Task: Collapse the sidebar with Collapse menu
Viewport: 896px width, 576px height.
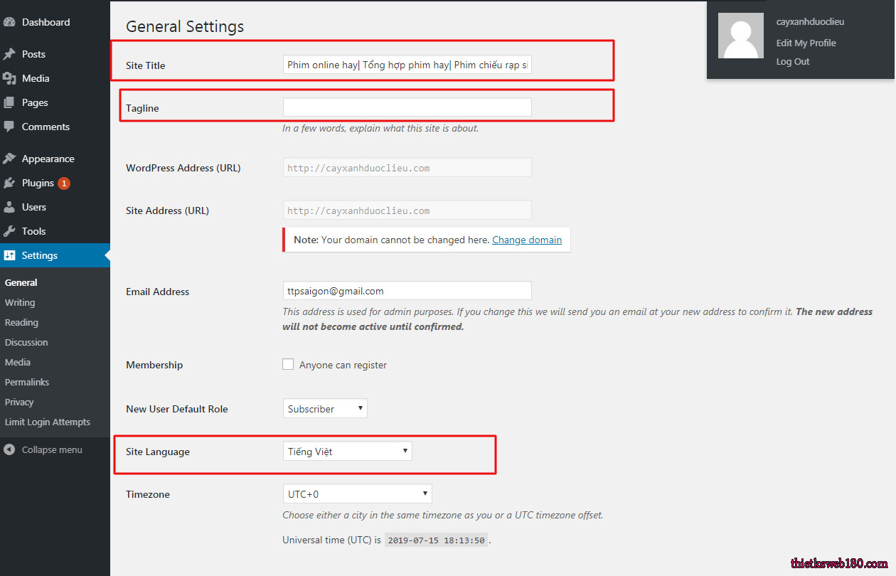Action: [51, 449]
